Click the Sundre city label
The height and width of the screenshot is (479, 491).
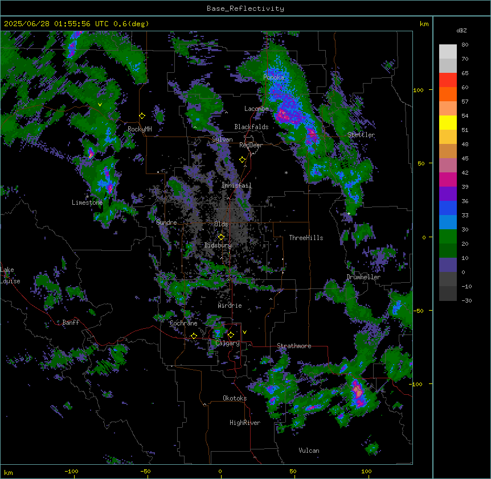166,222
